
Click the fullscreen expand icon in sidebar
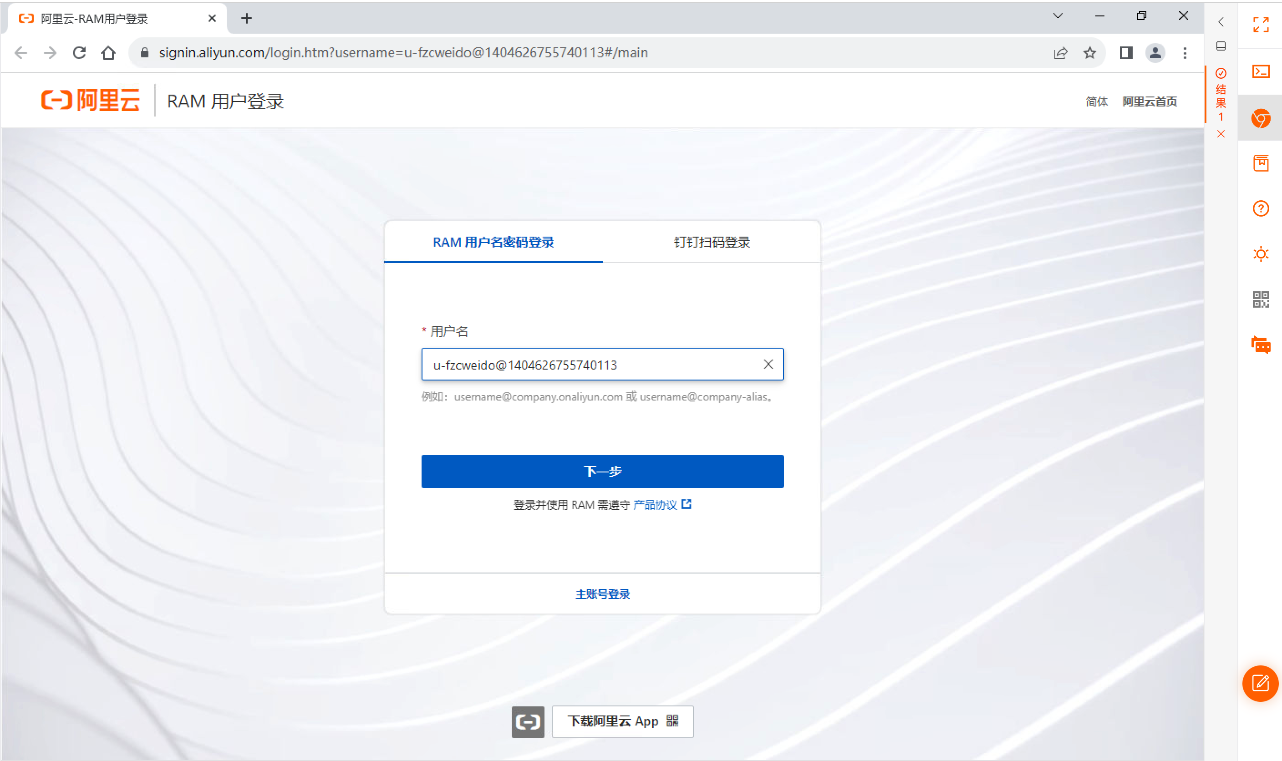1261,24
